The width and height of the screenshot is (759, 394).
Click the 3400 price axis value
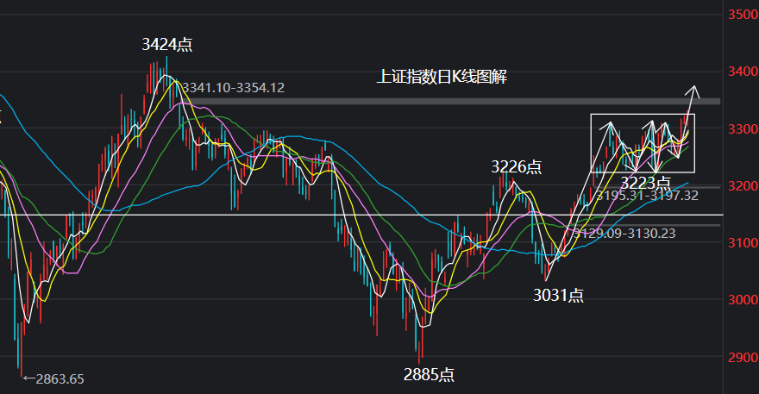pyautogui.click(x=743, y=72)
